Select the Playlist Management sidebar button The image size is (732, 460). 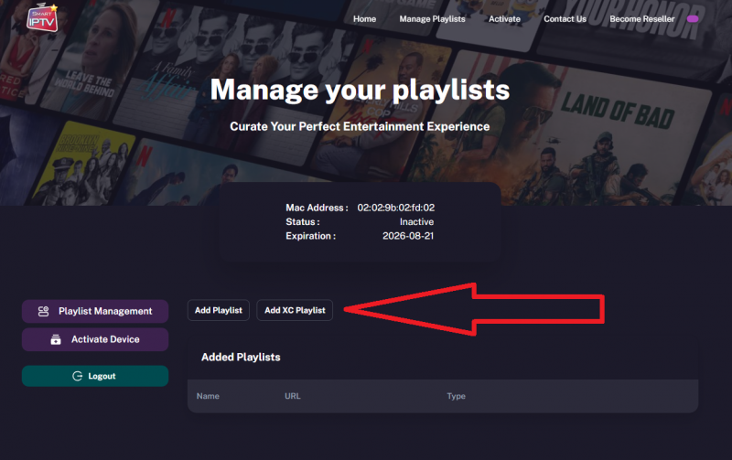(x=95, y=311)
